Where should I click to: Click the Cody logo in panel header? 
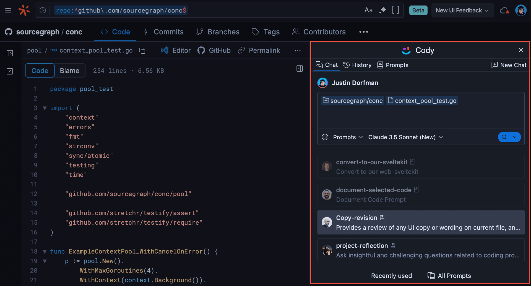(406, 50)
